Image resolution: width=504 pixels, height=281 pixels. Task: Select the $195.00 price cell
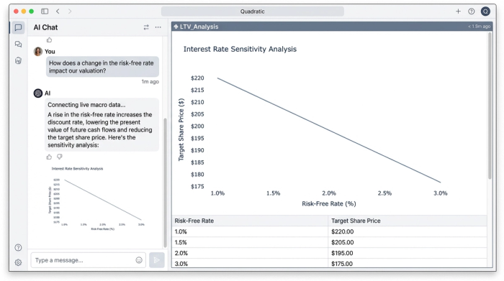coord(408,253)
